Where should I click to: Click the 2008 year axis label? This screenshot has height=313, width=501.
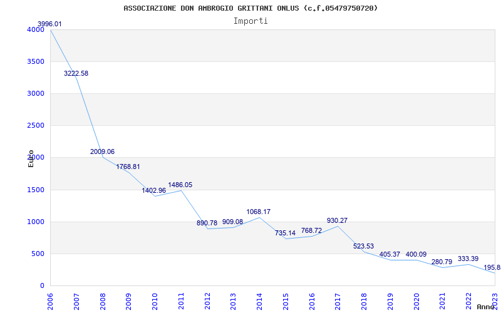pyautogui.click(x=103, y=302)
